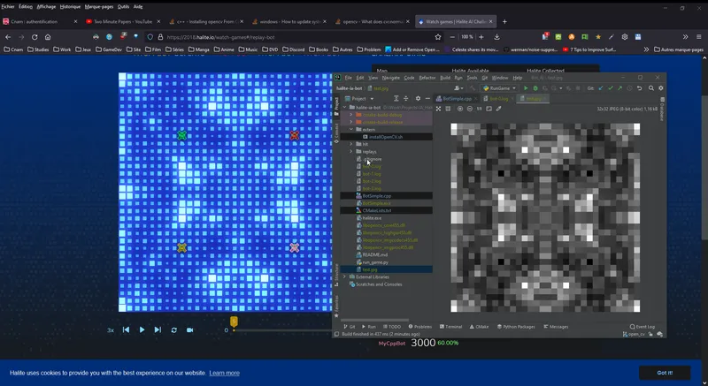708x386 pixels.
Task: Expand the cmake-build-debug folder
Action: [x=351, y=115]
